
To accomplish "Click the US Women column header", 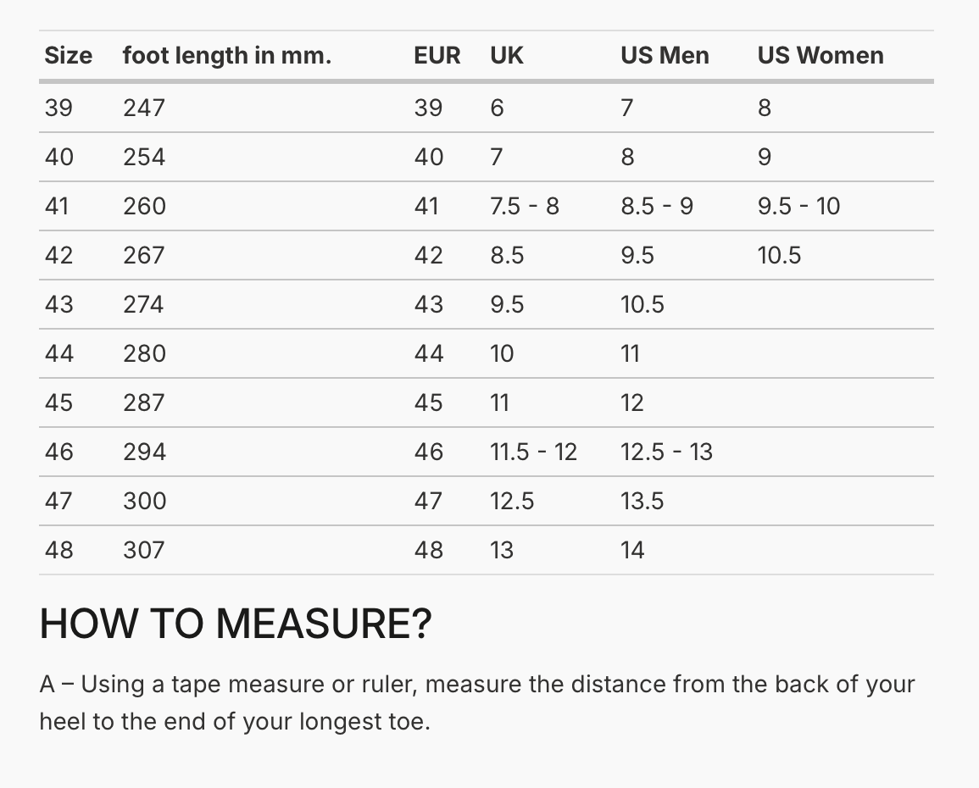I will coord(820,56).
